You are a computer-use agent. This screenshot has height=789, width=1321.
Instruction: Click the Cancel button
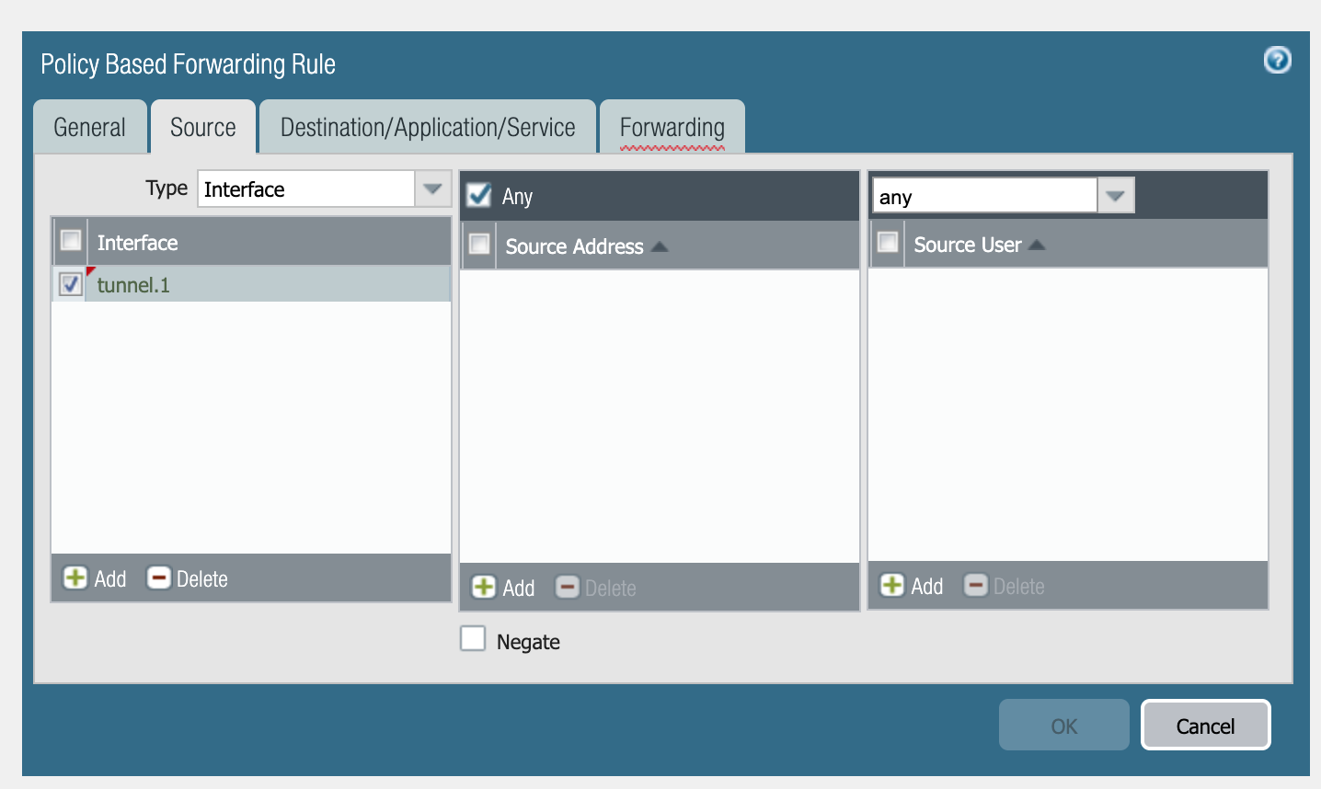(1205, 726)
